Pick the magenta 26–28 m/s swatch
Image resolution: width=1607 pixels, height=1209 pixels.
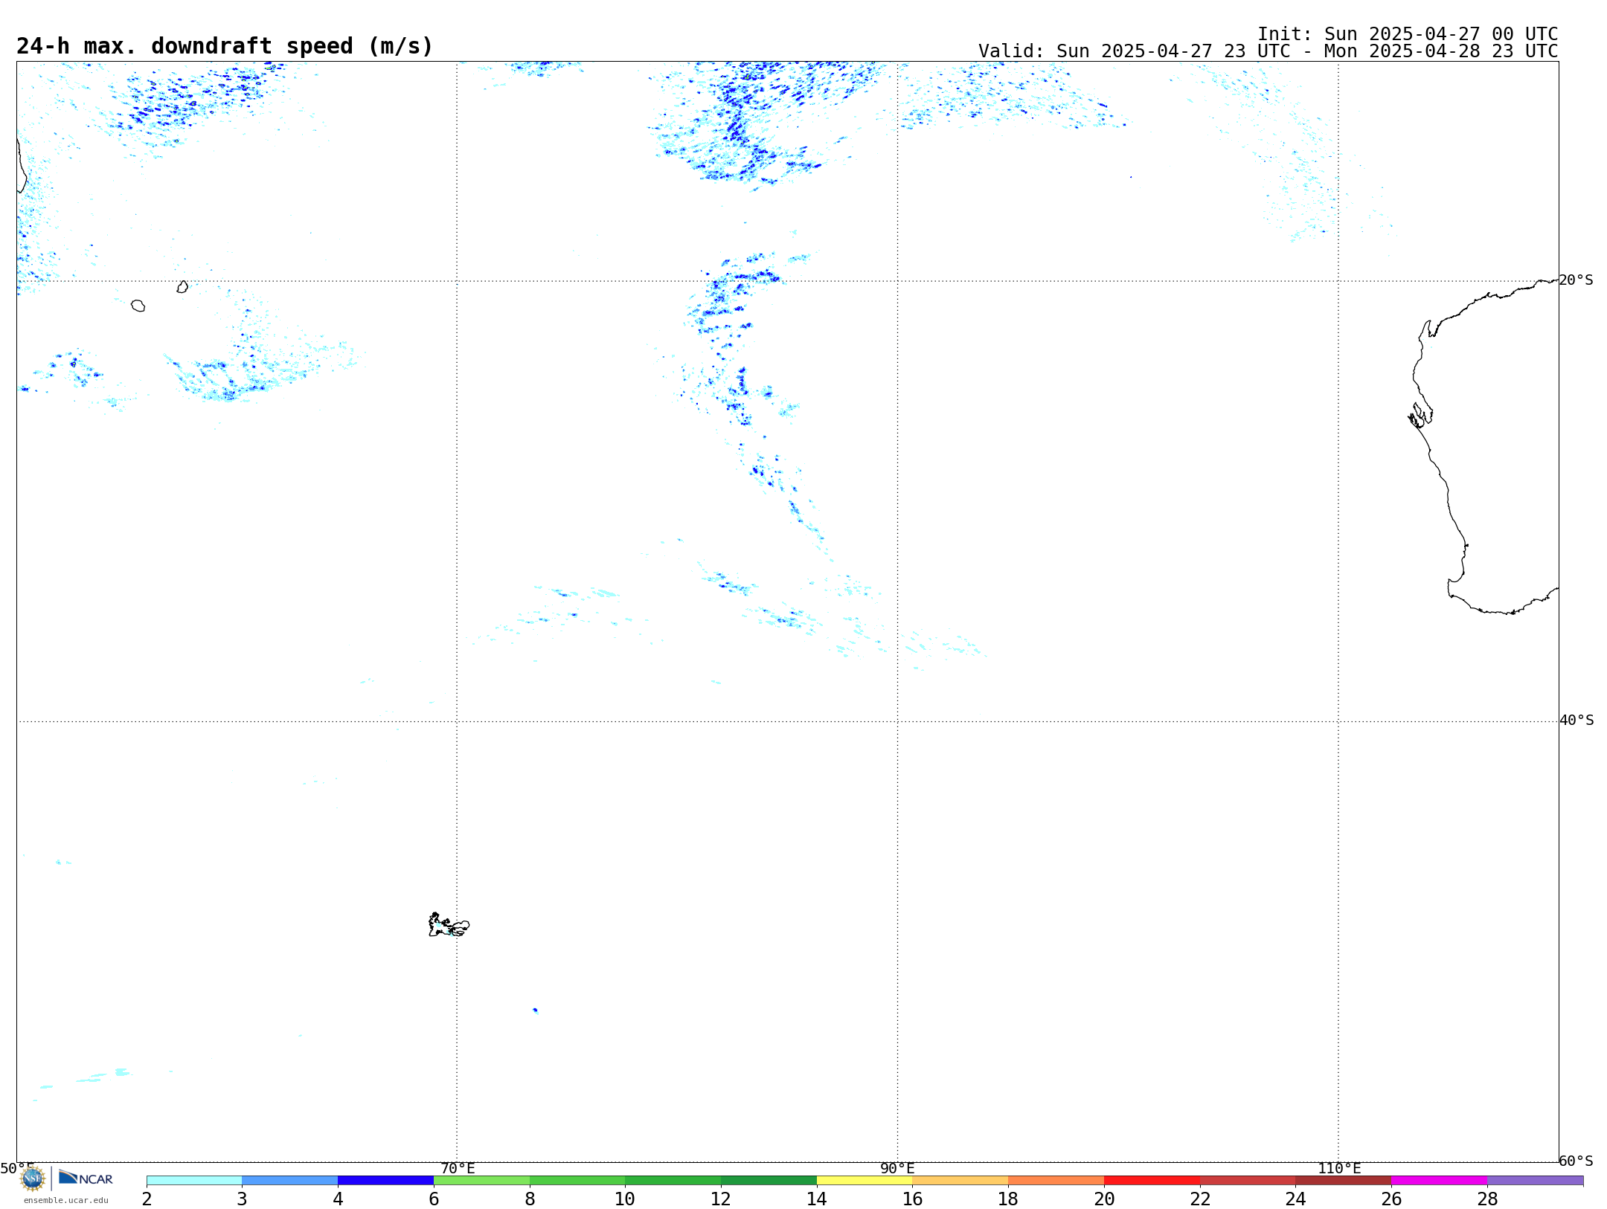[1439, 1181]
